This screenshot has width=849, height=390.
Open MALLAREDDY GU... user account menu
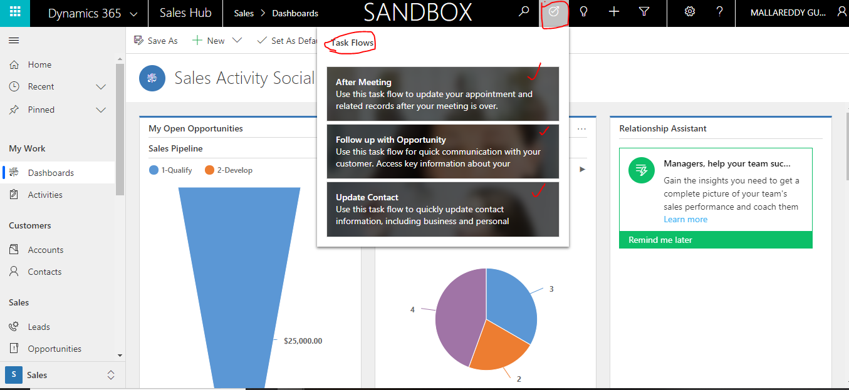click(788, 13)
